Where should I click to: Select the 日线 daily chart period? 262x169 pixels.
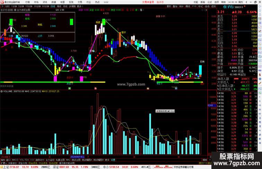pyautogui.click(x=53, y=6)
